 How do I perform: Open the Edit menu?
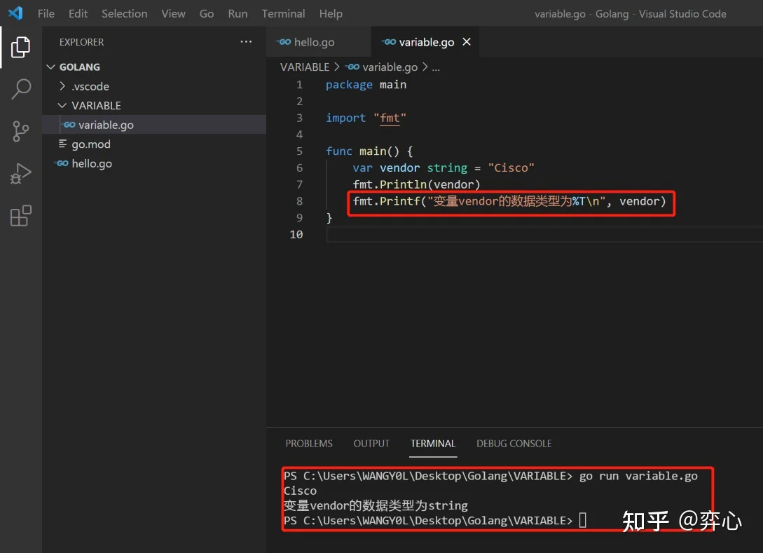tap(78, 13)
